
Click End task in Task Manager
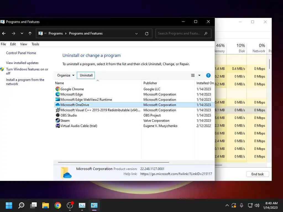click(x=258, y=174)
